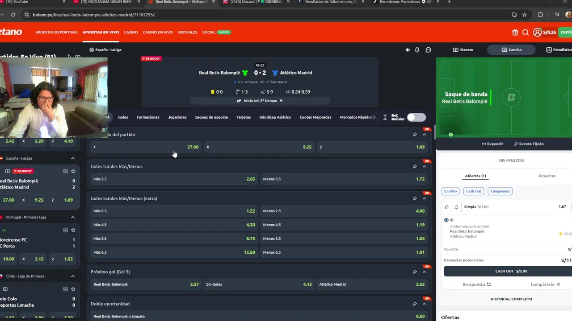Screen dimensions: 572x321
Task: Click the browser bookmark star icon
Action: point(525,15)
